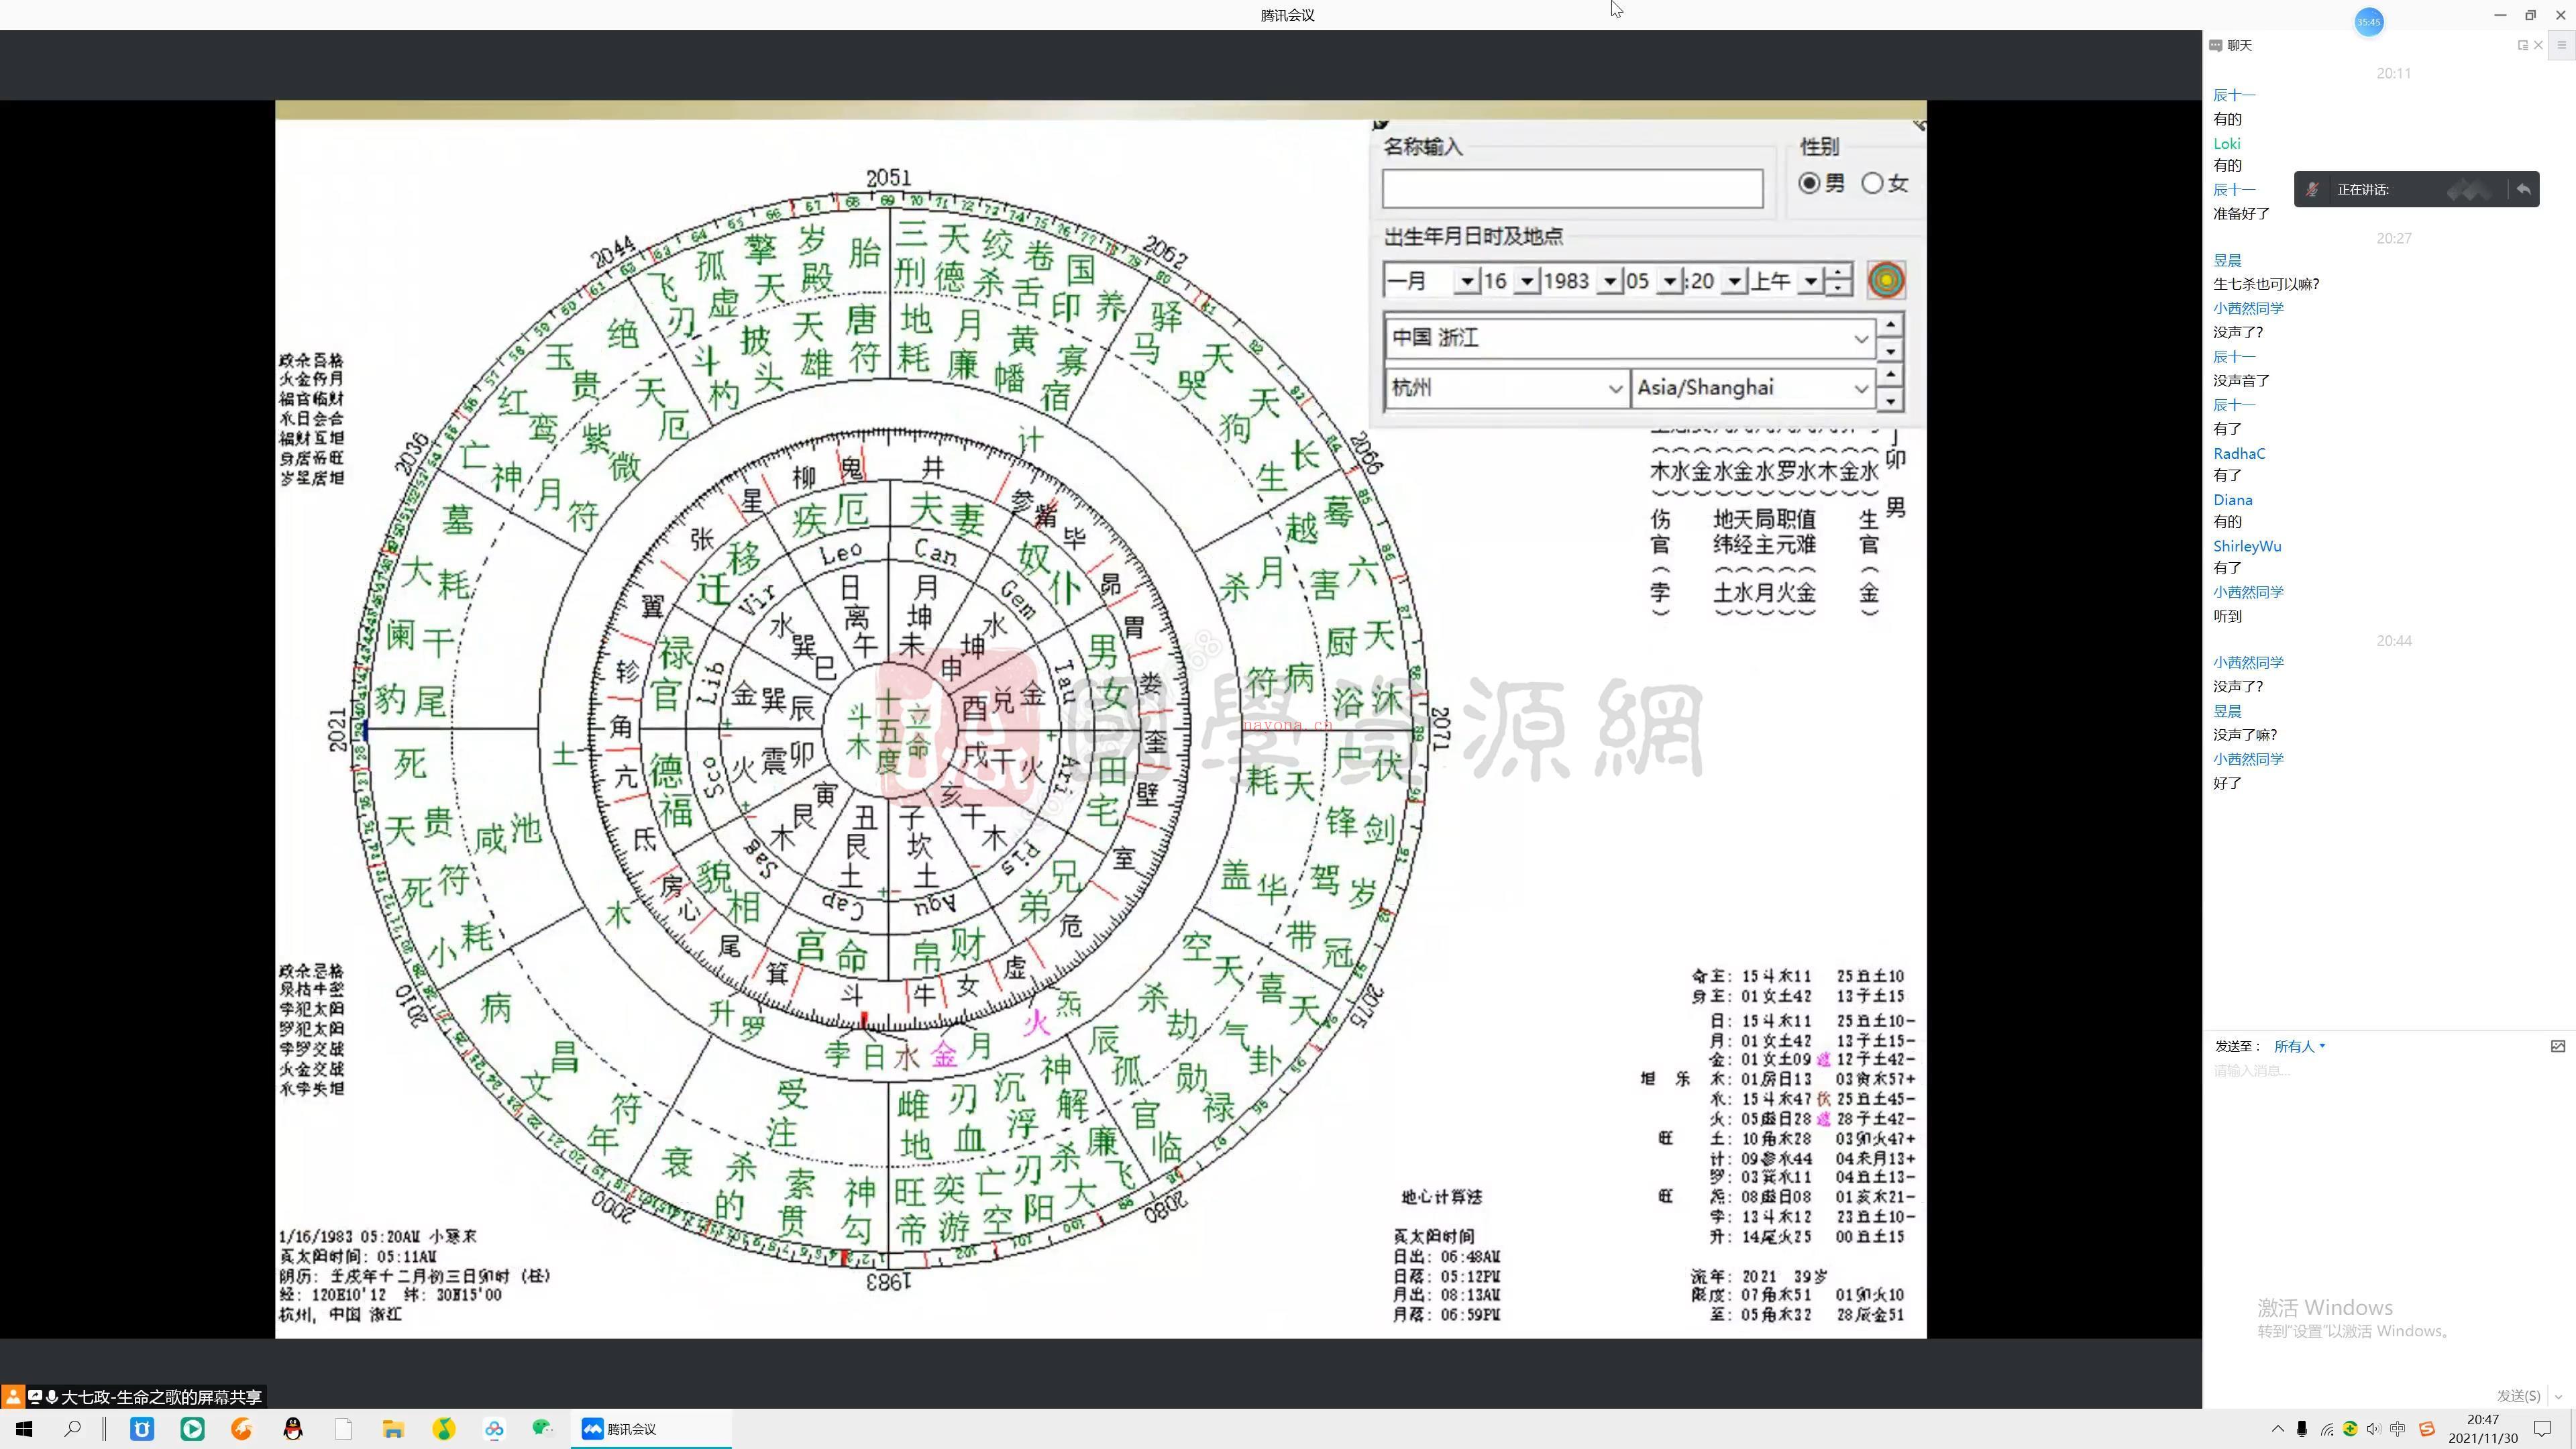Screen dimensions: 2576x1449
Task: Click province list up-arrow spinner
Action: pyautogui.click(x=1890, y=326)
